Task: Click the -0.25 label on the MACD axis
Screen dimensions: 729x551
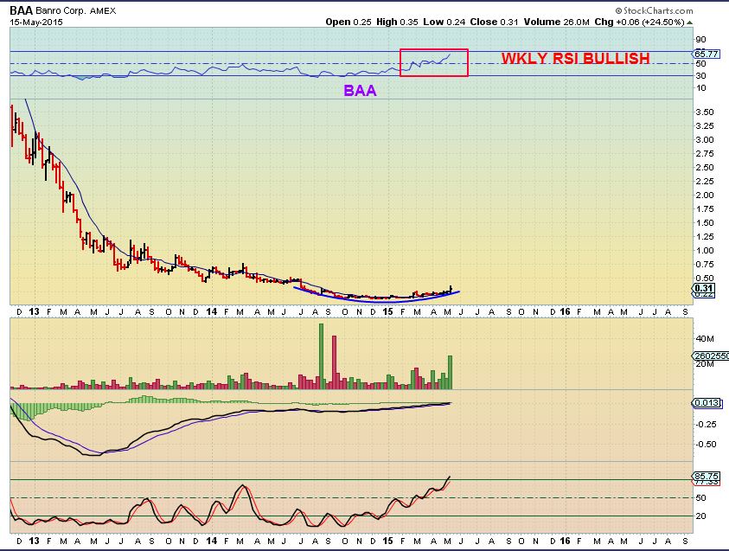Action: coord(706,424)
